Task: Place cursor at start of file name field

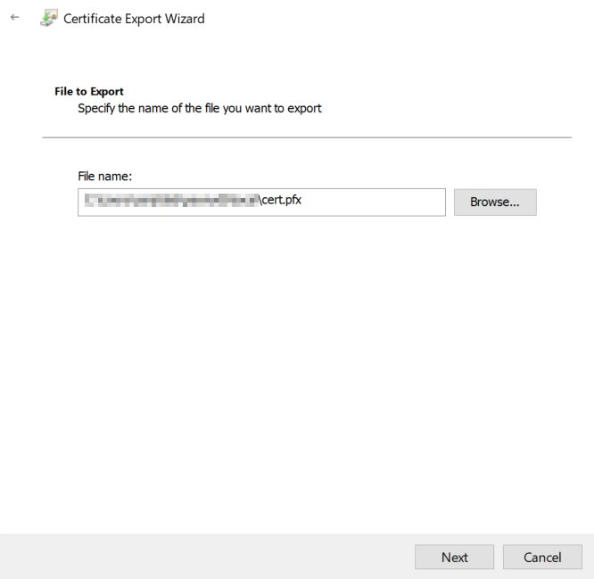Action: [x=82, y=202]
